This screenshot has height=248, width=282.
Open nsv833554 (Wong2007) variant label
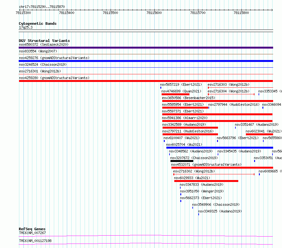tap(38, 51)
